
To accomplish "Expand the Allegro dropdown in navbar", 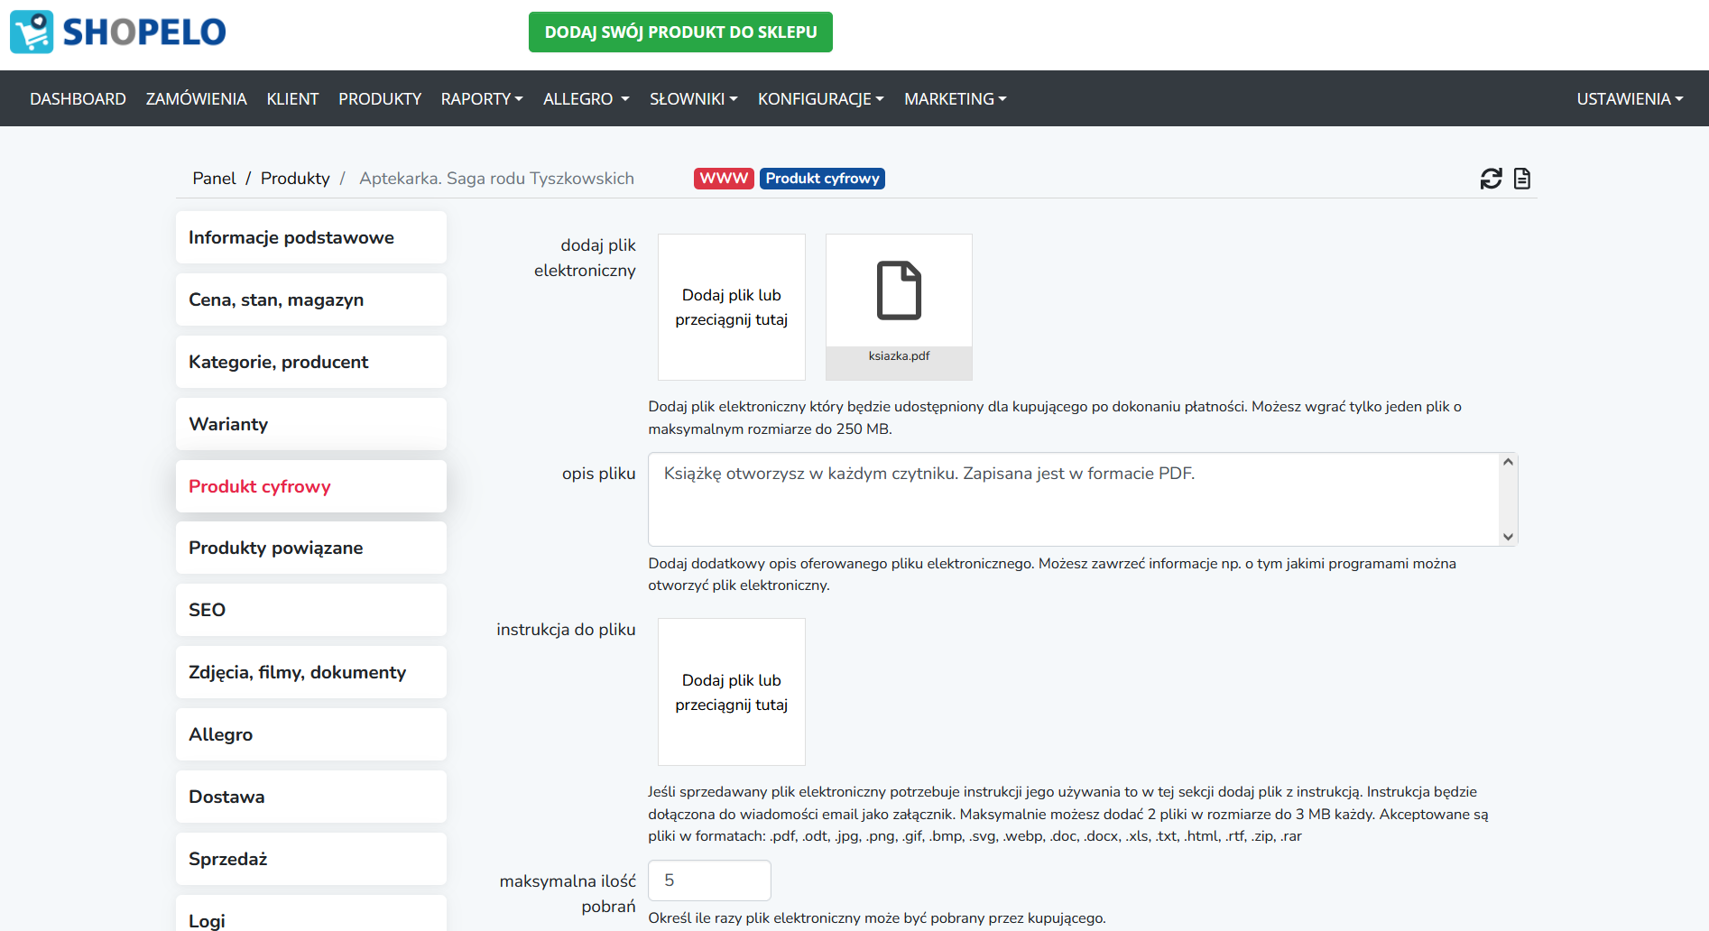I will click(586, 99).
